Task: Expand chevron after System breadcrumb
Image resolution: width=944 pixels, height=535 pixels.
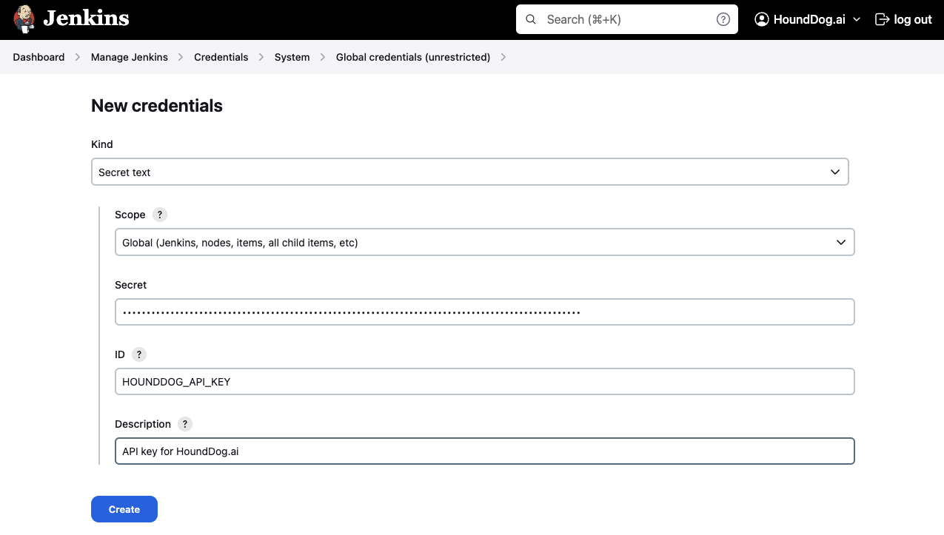Action: [x=323, y=57]
